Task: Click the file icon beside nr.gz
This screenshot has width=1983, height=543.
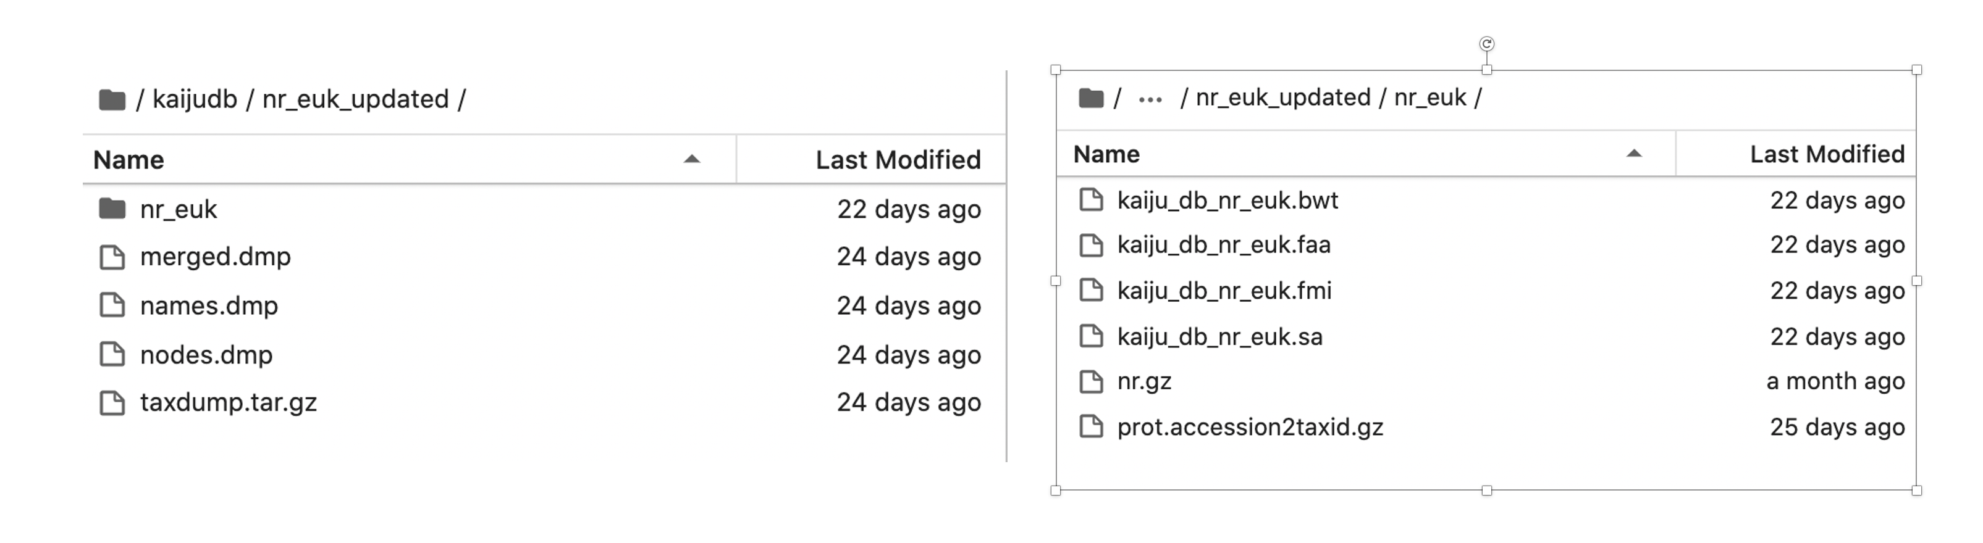Action: tap(1092, 381)
